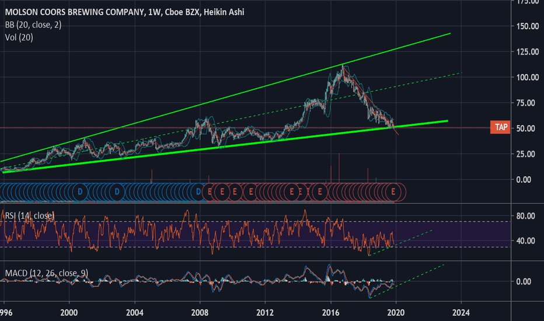This screenshot has width=544, height=321.
Task: Select the dashed green trendline in RSI pane
Action: pyautogui.click(x=401, y=243)
